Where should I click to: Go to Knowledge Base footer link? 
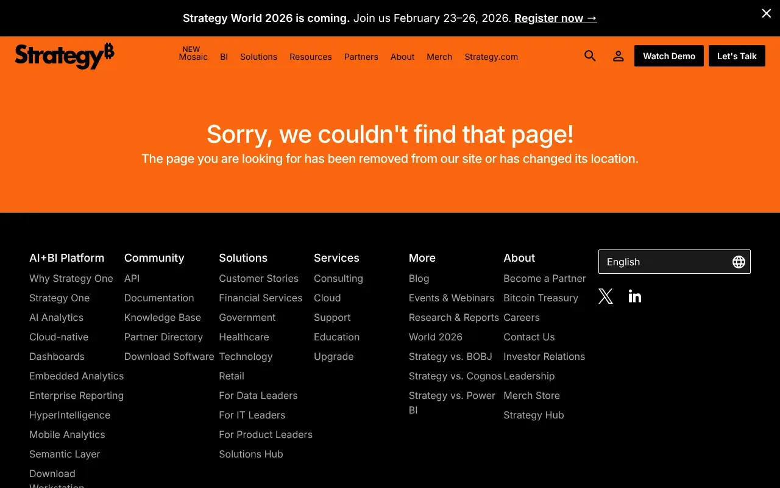pyautogui.click(x=162, y=317)
